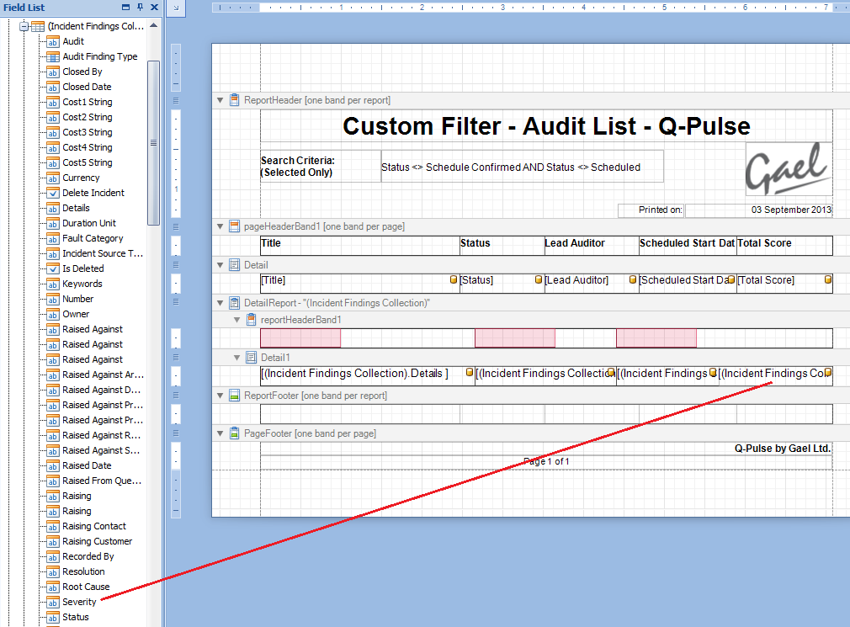Click the Currency field icon
This screenshot has height=627, width=850.
click(52, 178)
